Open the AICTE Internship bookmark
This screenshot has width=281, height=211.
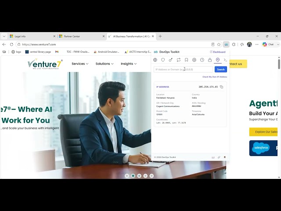pyautogui.click(x=138, y=52)
